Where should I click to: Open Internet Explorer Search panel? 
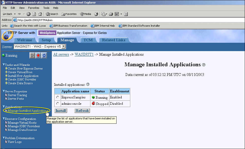click(52, 14)
